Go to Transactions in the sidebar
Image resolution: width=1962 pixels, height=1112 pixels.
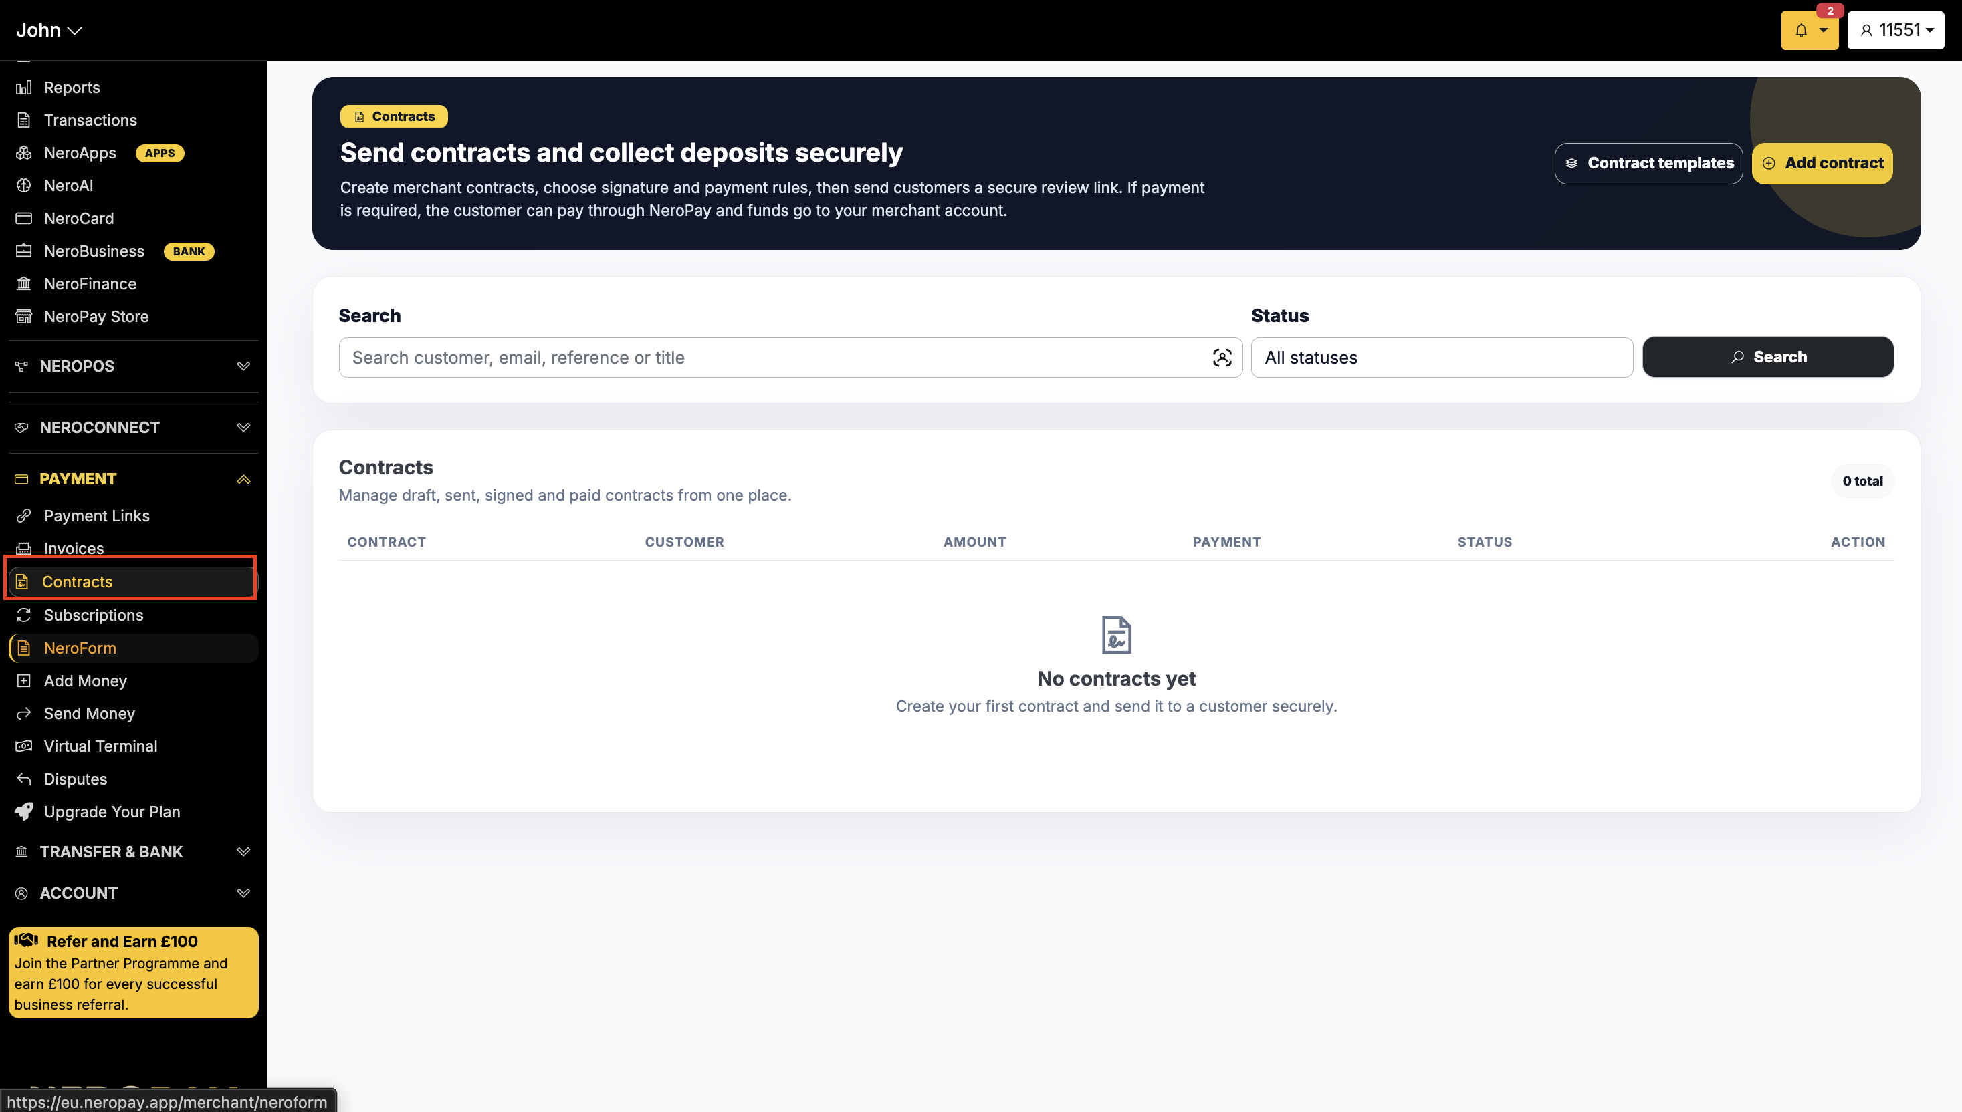pyautogui.click(x=90, y=120)
